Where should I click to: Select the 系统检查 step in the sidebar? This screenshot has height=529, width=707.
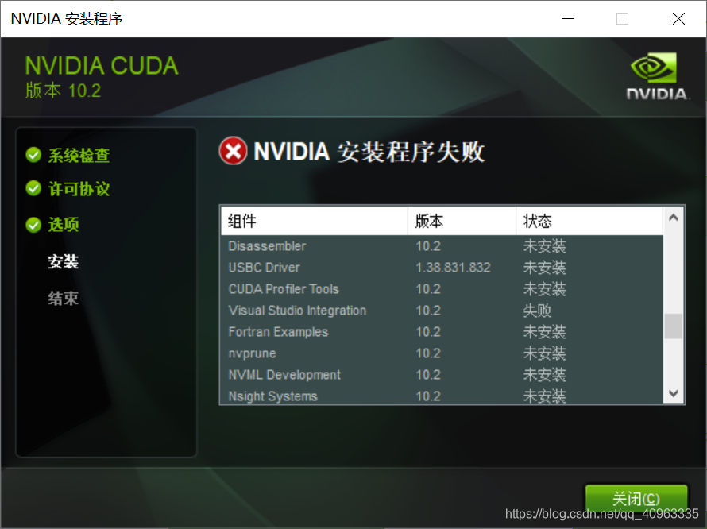pyautogui.click(x=77, y=156)
